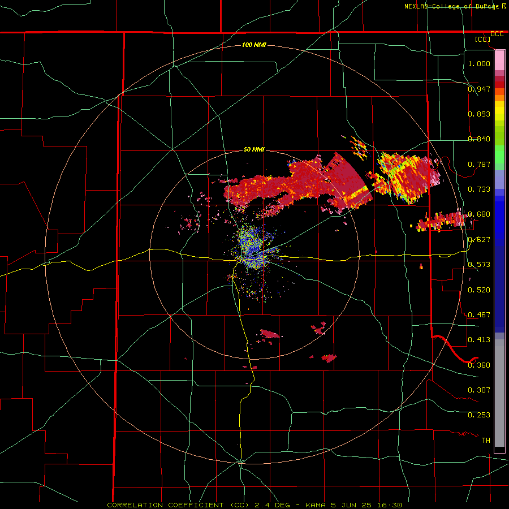Click the 0.840 legend value

479,139
